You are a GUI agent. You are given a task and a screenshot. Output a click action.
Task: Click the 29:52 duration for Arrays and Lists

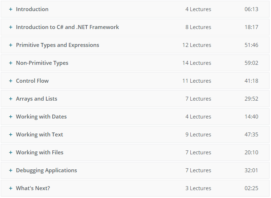coord(251,99)
